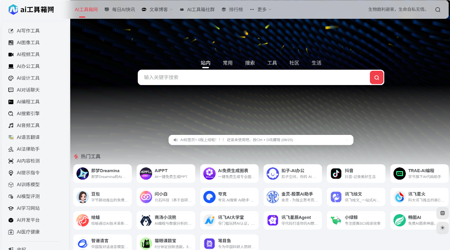The width and height of the screenshot is (450, 250).
Task: Switch to 站内 search tab
Action: coord(205,63)
